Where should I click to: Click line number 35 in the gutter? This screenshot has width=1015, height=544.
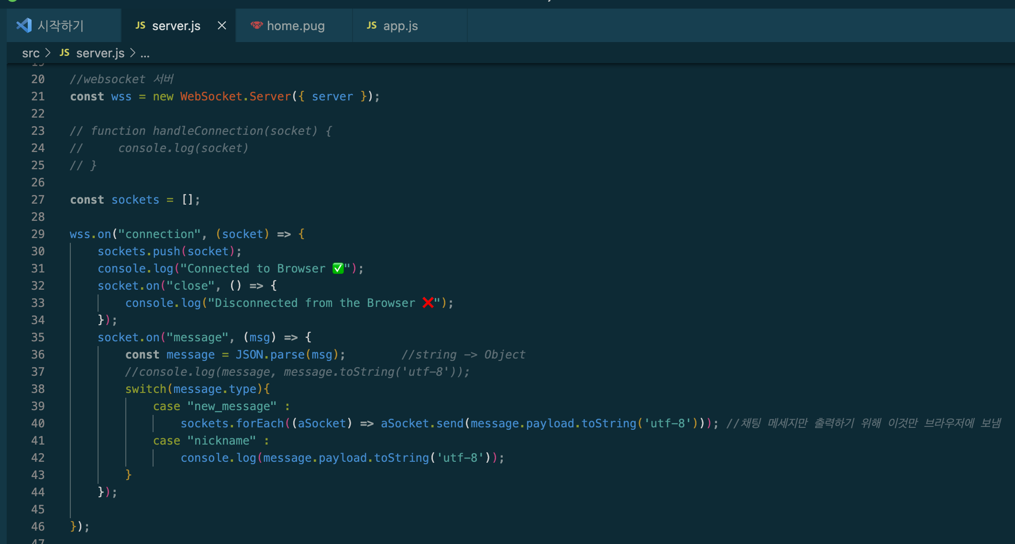tap(38, 337)
